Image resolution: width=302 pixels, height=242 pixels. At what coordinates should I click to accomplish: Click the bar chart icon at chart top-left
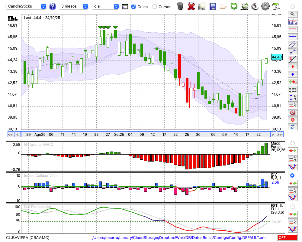click(x=13, y=18)
